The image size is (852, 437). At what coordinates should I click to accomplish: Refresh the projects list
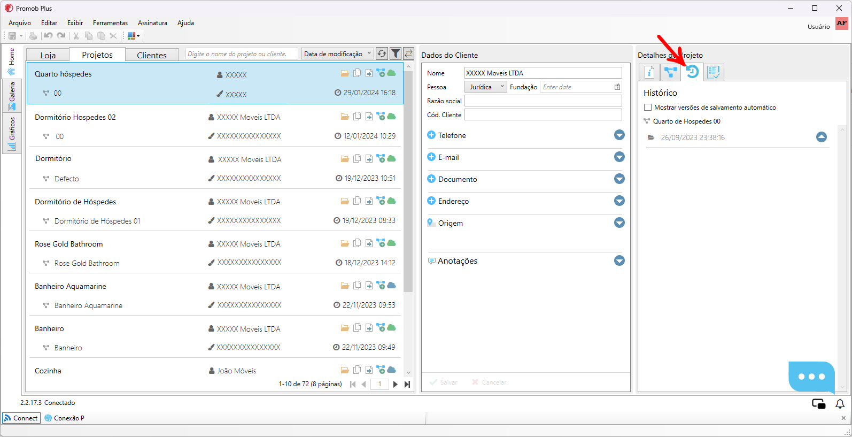pos(382,53)
